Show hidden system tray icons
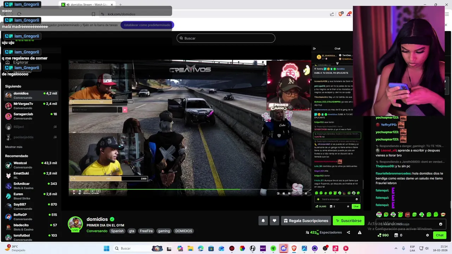 [395, 248]
